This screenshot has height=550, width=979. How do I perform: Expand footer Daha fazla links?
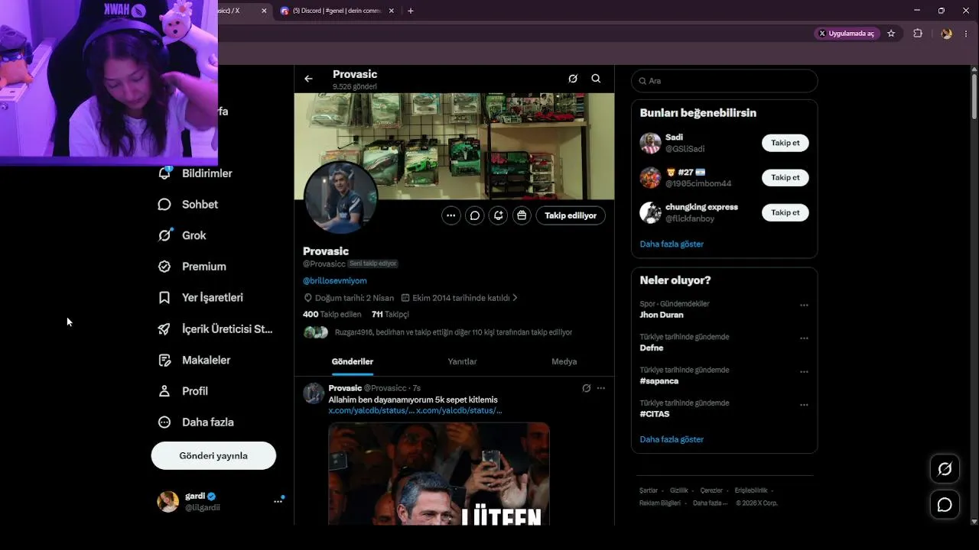tap(711, 503)
